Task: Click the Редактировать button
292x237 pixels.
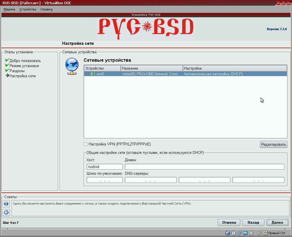Action: click(273, 145)
